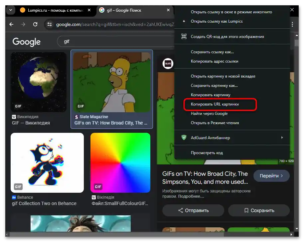304x242 pixels.
Task: Open the tab search dropdown arrow
Action: point(11,10)
